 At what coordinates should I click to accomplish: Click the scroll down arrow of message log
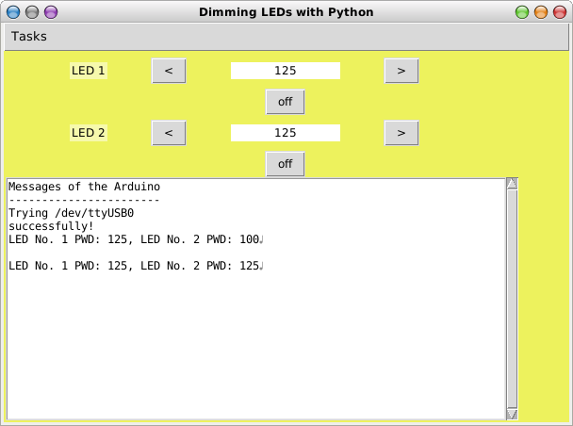click(x=512, y=414)
